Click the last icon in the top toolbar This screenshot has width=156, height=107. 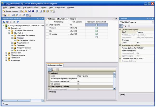[x=51, y=11]
